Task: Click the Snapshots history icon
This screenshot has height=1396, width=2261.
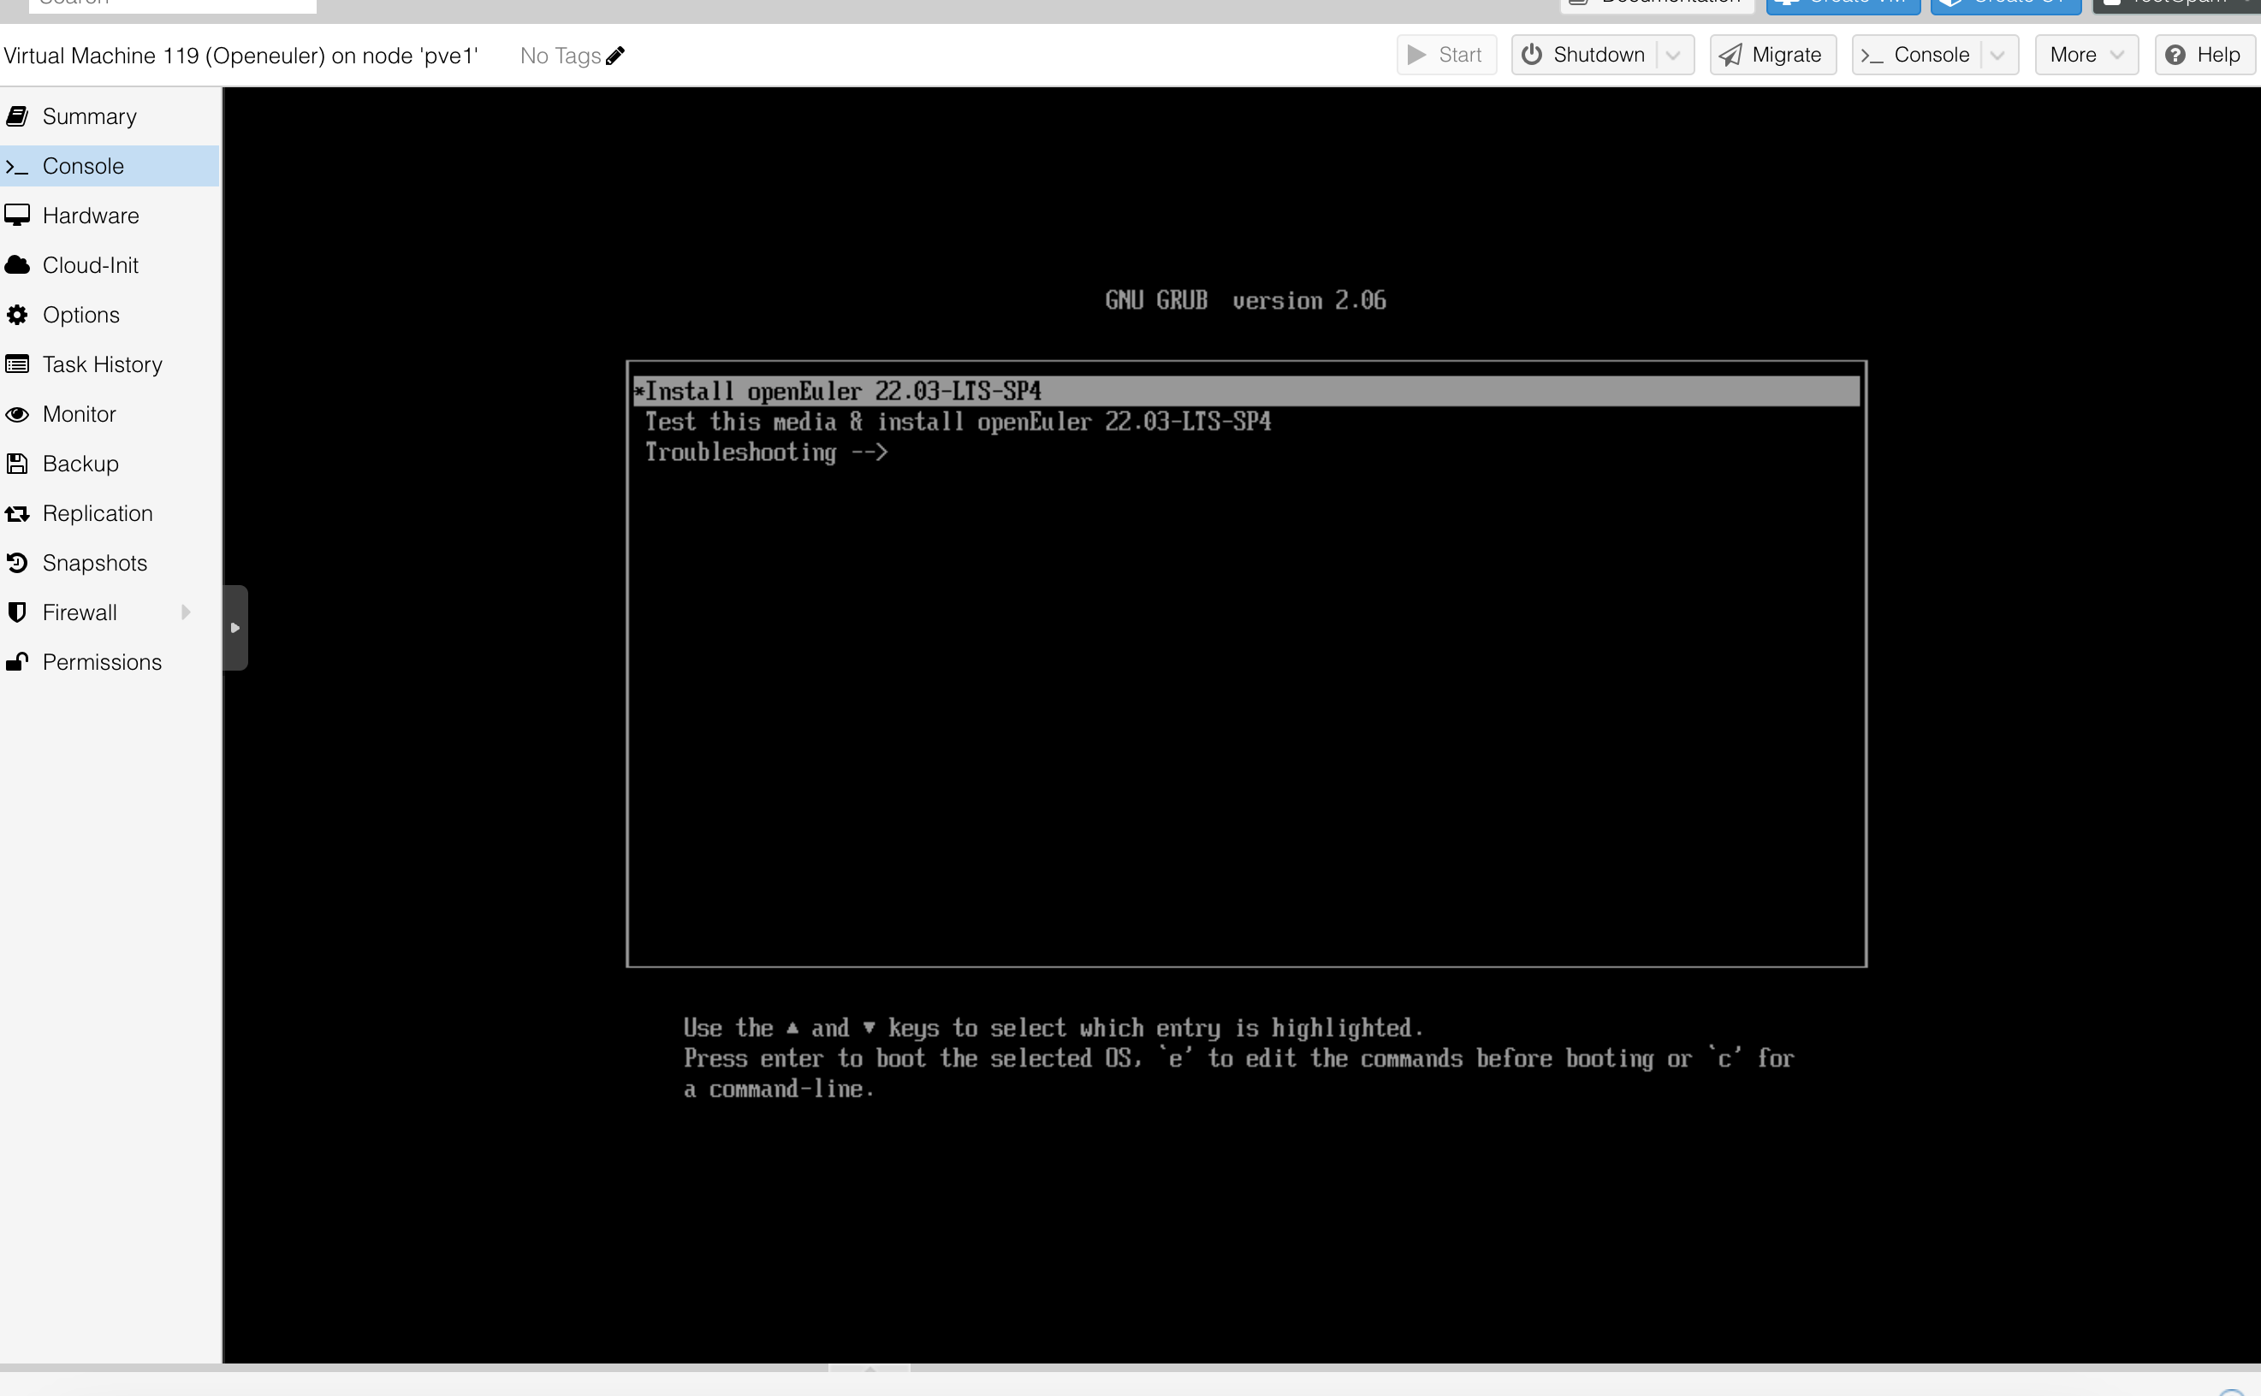Action: click(16, 563)
